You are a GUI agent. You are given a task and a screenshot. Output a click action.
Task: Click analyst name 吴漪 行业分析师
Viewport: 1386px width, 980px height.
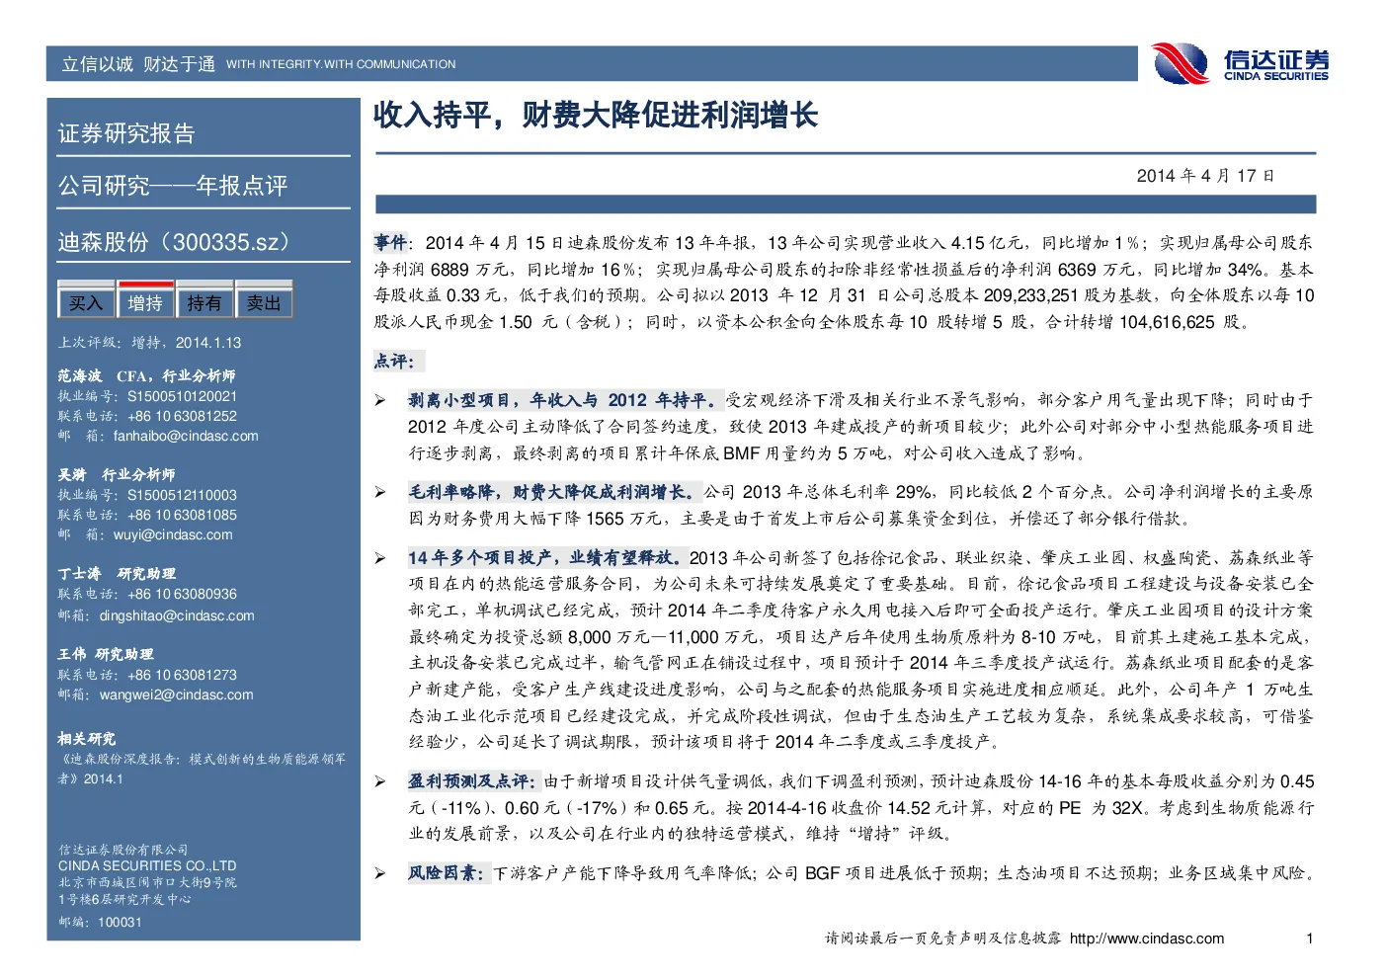click(117, 474)
